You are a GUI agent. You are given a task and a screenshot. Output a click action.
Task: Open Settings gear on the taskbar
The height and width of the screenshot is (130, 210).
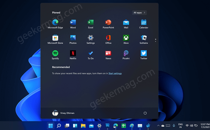coord(99,126)
